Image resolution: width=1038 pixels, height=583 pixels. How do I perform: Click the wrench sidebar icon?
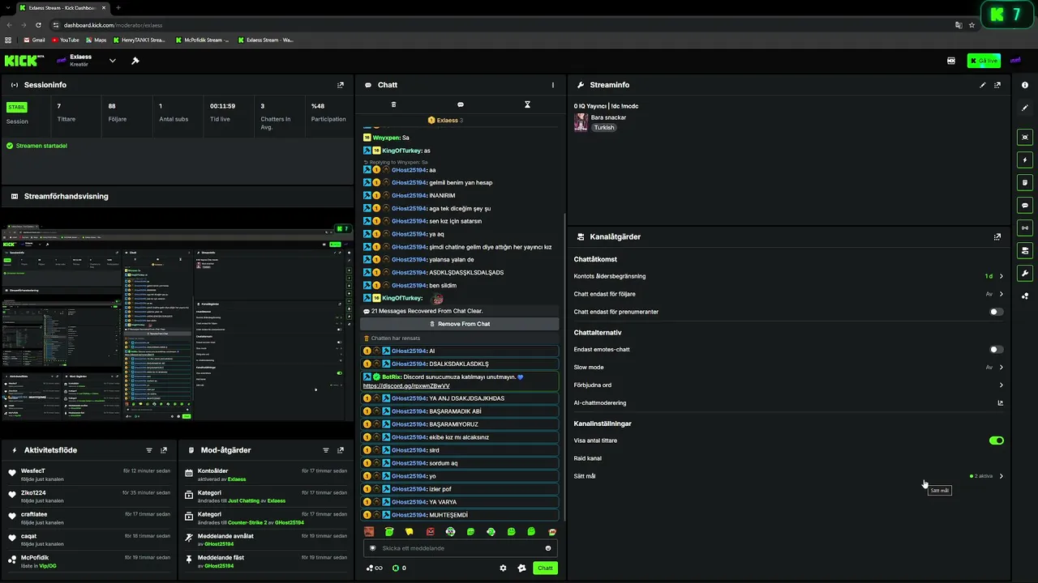click(1025, 273)
